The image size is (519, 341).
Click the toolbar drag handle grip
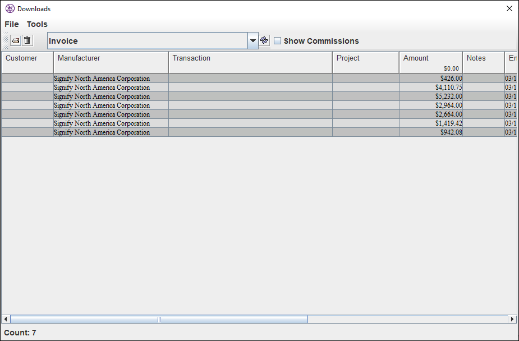tap(5, 41)
